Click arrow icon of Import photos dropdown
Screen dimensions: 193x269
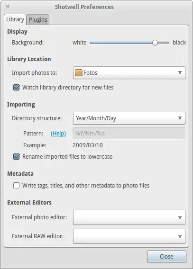coord(180,73)
